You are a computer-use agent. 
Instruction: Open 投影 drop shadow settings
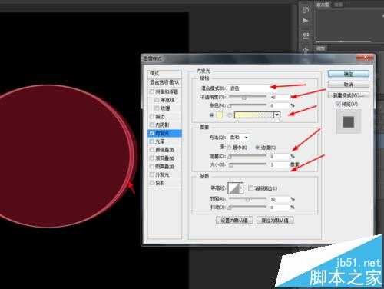(160, 183)
